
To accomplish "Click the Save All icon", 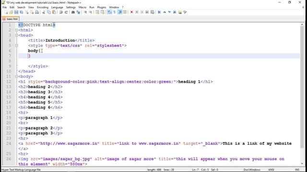I will (x=21, y=12).
